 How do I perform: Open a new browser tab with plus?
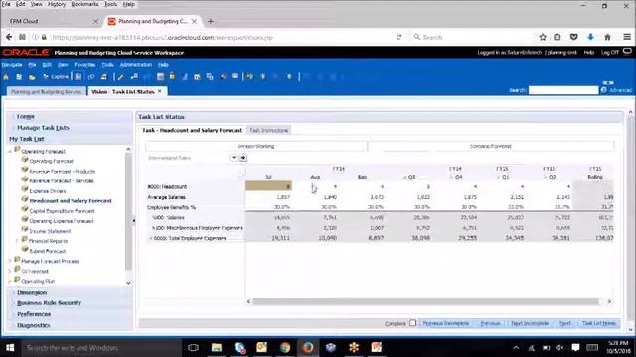tap(210, 21)
